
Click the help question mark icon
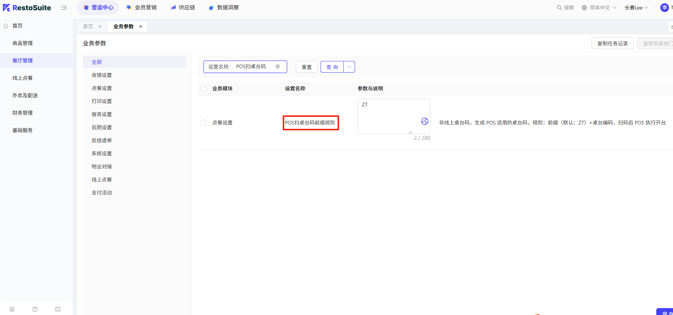click(35, 309)
